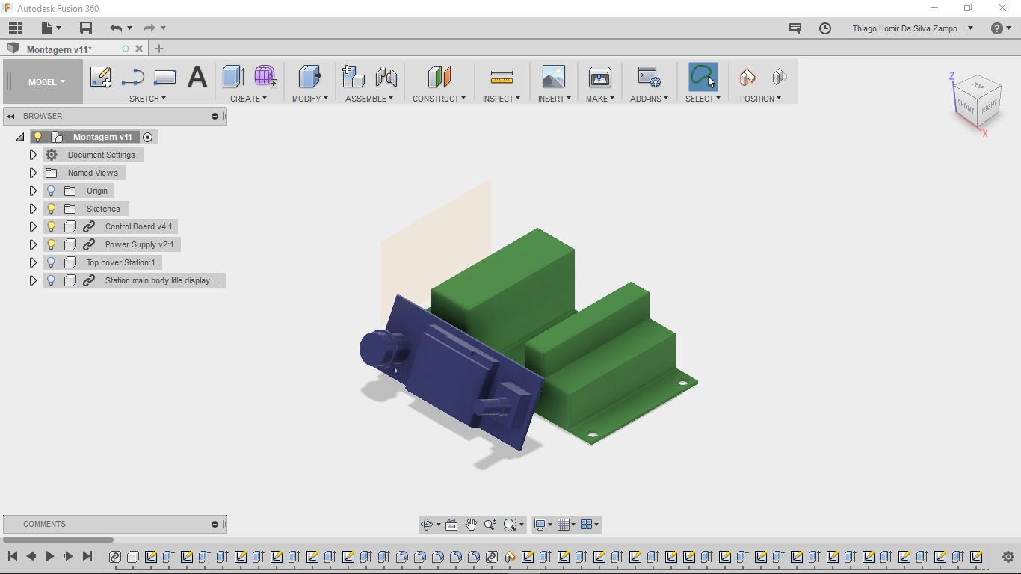Image resolution: width=1021 pixels, height=574 pixels.
Task: Open the ADD-INS menu
Action: [649, 99]
